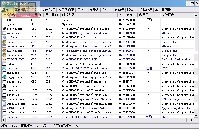Click the J:\Program Files\Microsoft SQL path
Screen dimensions: 199x129
pyautogui.click(x=88, y=64)
